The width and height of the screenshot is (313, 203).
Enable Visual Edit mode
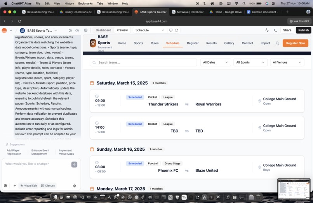[29, 186]
